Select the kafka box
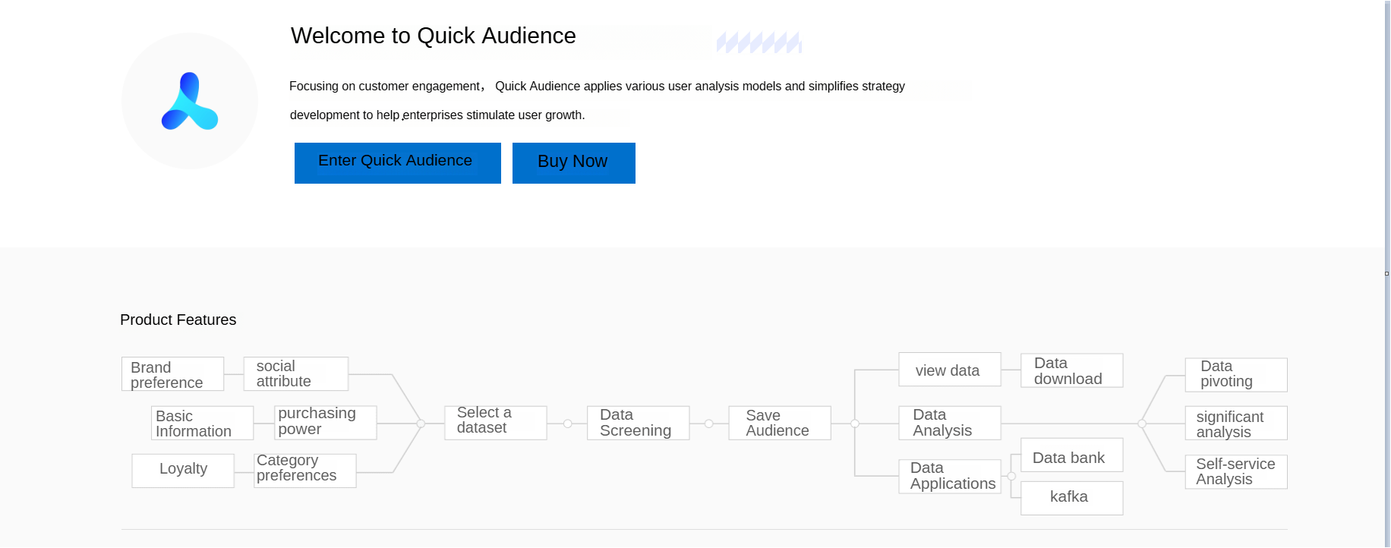Image resolution: width=1391 pixels, height=548 pixels. tap(1071, 498)
